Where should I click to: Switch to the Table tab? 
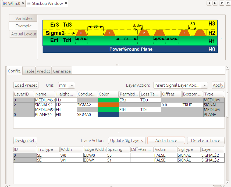[x=29, y=71]
